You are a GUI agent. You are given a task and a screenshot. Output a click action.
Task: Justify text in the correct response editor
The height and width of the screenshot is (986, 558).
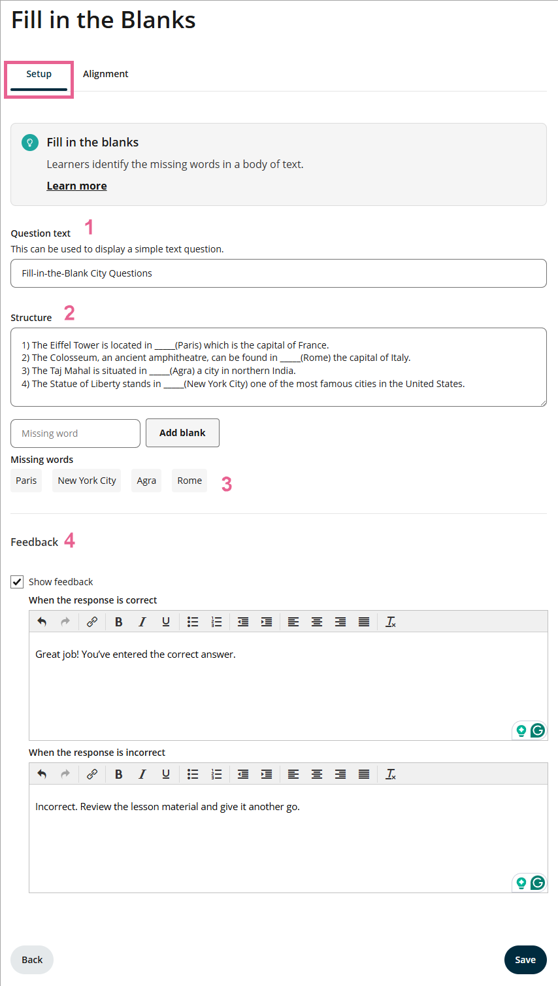[364, 622]
